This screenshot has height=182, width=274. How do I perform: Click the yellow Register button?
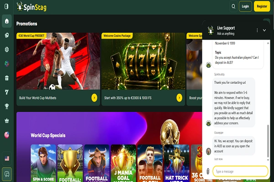click(x=262, y=6)
